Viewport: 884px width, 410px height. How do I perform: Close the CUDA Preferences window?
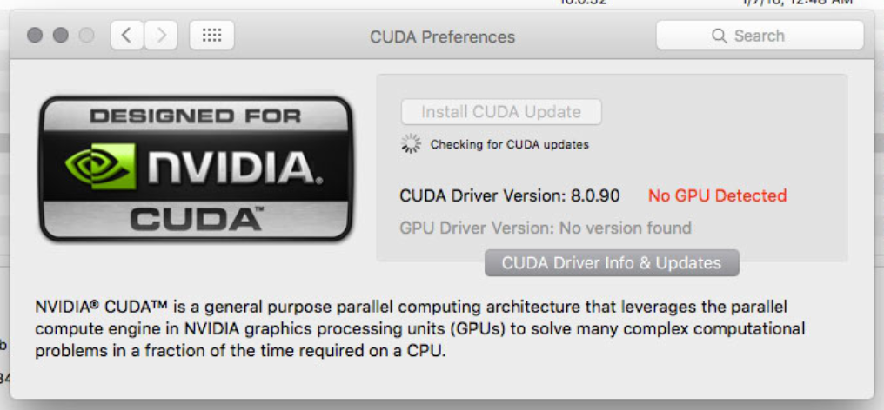[35, 36]
